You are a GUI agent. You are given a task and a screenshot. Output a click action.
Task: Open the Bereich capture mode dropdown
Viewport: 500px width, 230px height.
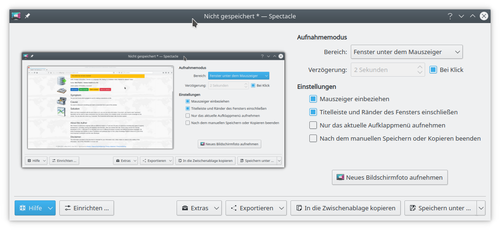(x=407, y=52)
